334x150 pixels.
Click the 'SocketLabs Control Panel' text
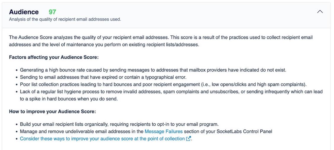(x=244, y=131)
